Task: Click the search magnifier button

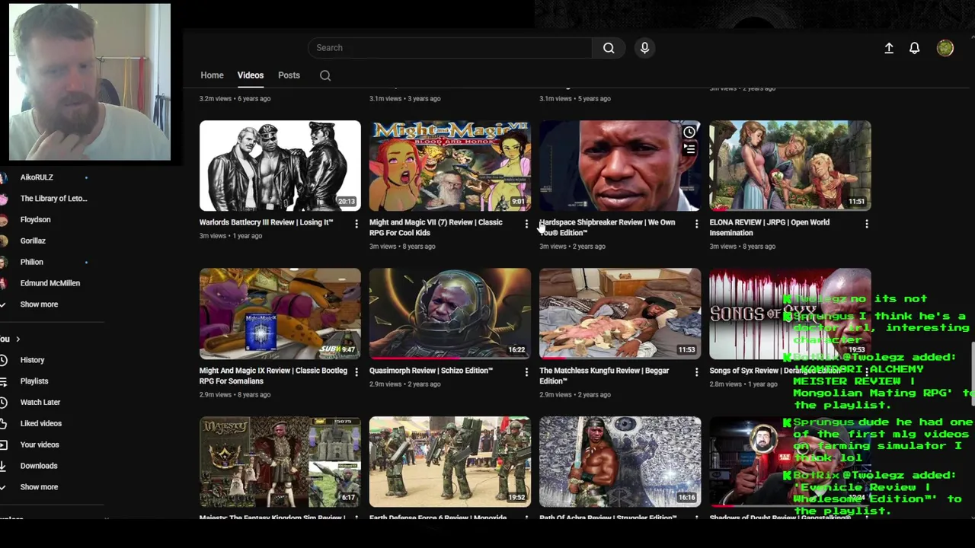Action: tap(609, 48)
